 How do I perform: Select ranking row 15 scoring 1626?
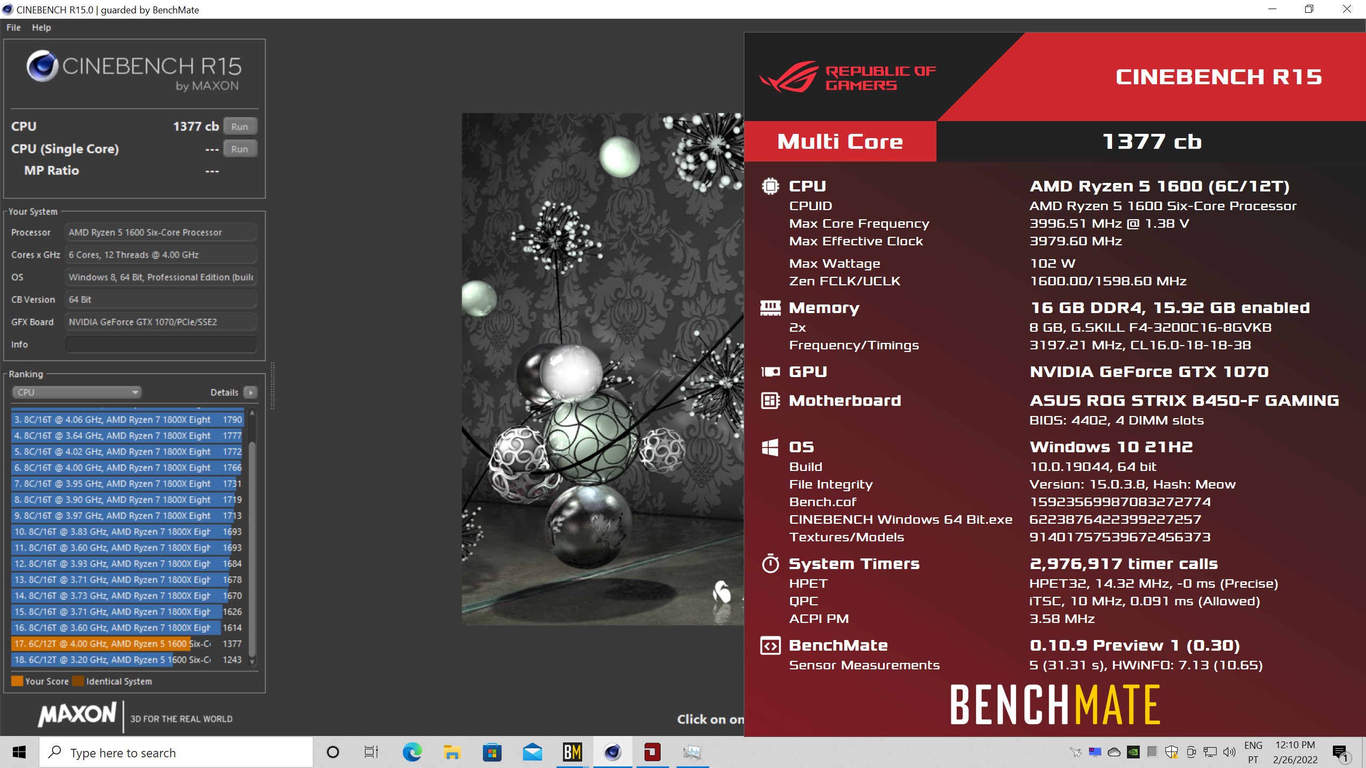tap(128, 612)
